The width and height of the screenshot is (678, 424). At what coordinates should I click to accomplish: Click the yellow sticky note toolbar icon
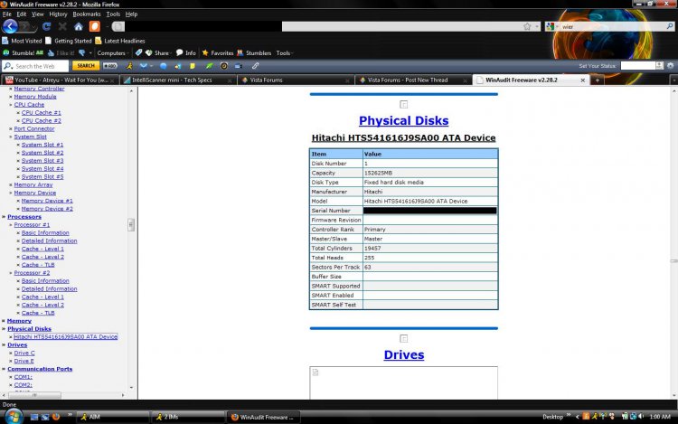coord(193,66)
